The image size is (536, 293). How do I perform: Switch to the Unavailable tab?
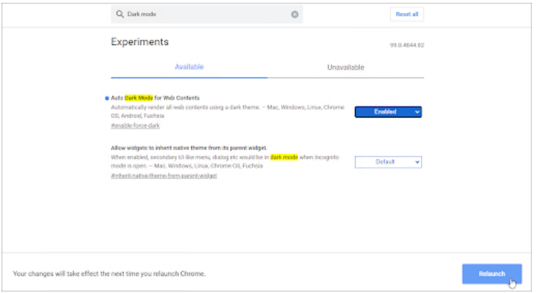tap(346, 67)
